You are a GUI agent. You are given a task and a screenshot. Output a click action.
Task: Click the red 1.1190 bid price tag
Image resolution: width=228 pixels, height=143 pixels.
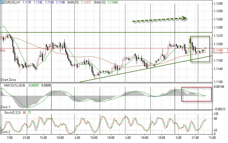(x=220, y=50)
